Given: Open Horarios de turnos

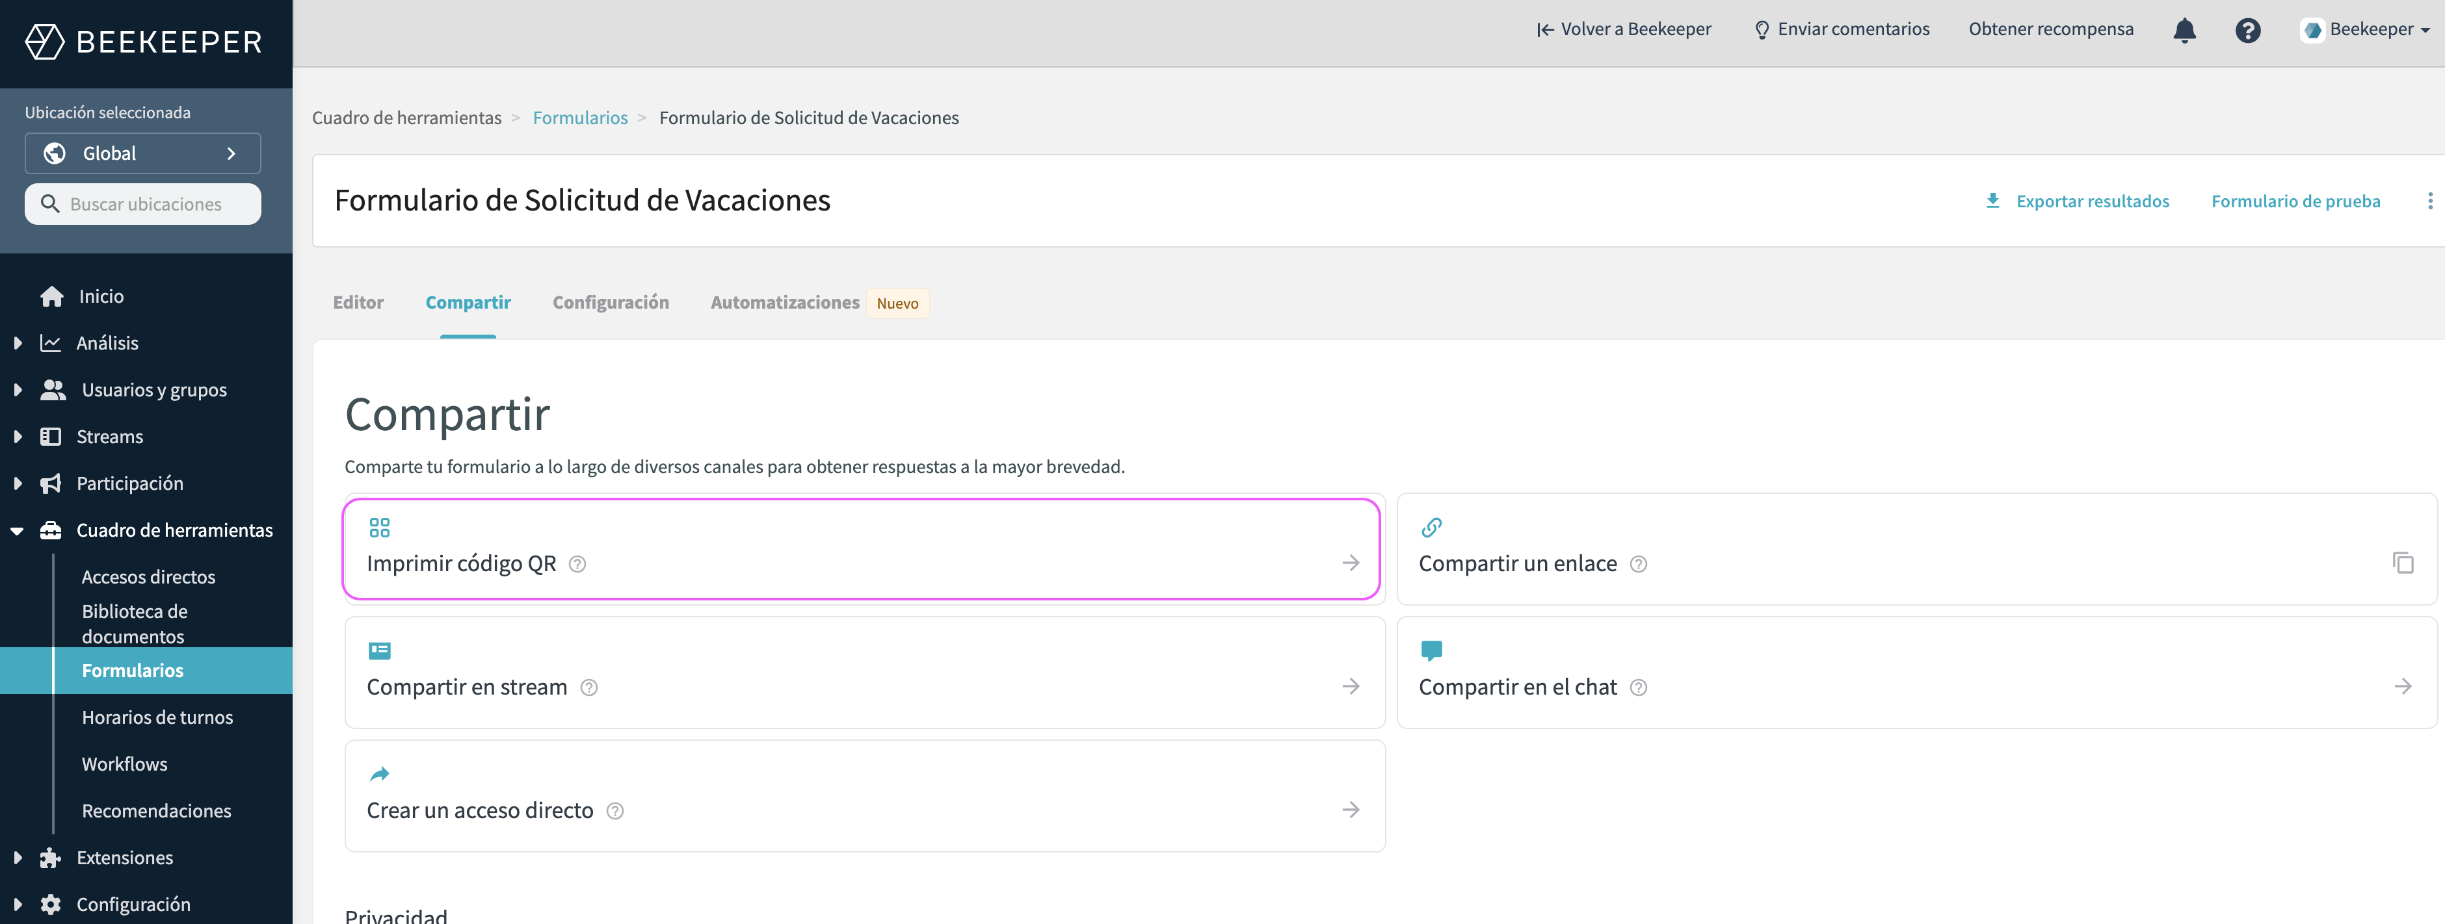Looking at the screenshot, I should coord(157,717).
